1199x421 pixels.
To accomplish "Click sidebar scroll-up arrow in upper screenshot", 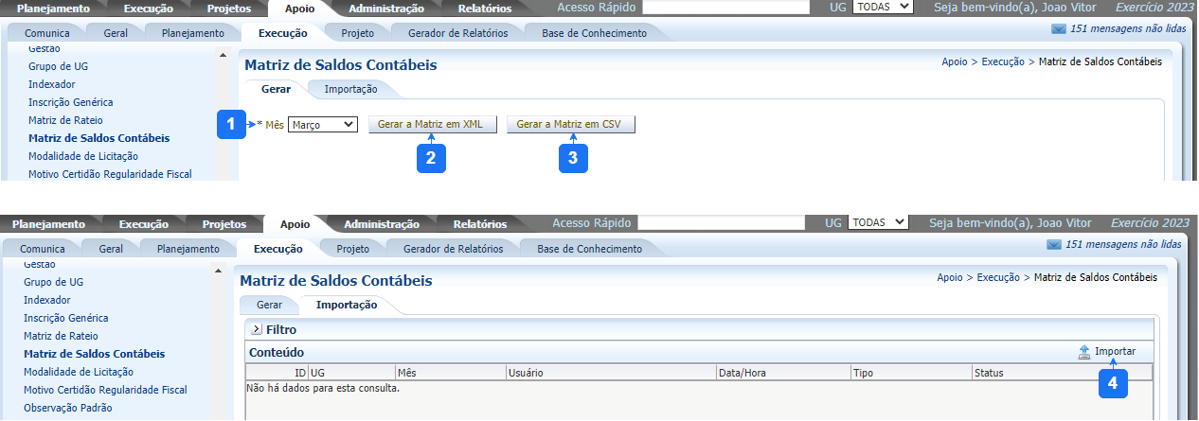I will pos(224,56).
